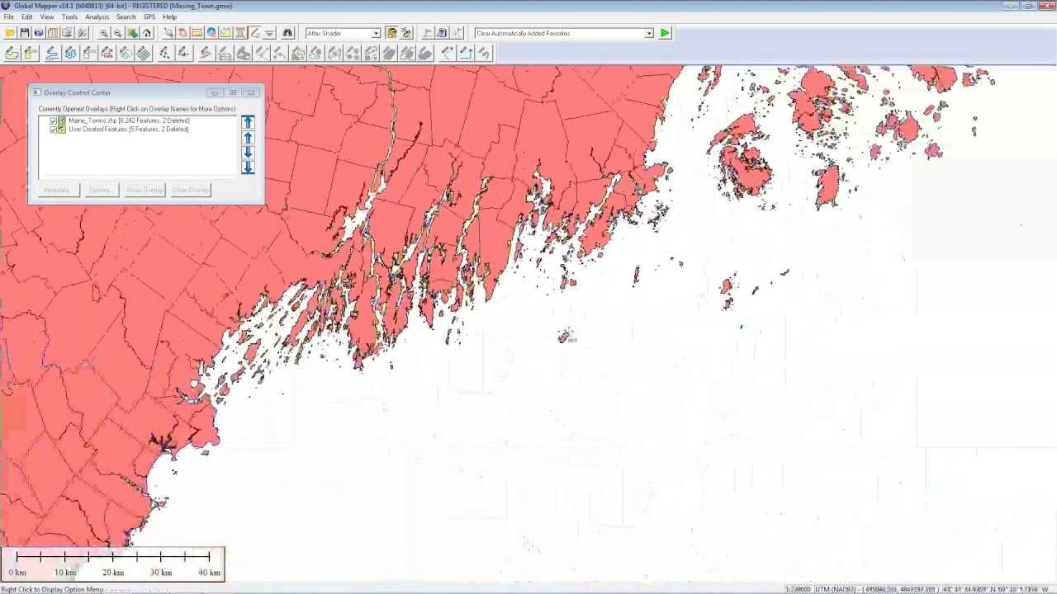Viewport: 1057px width, 594px height.
Task: Click the Save Workspace floppy disk icon
Action: 25,33
